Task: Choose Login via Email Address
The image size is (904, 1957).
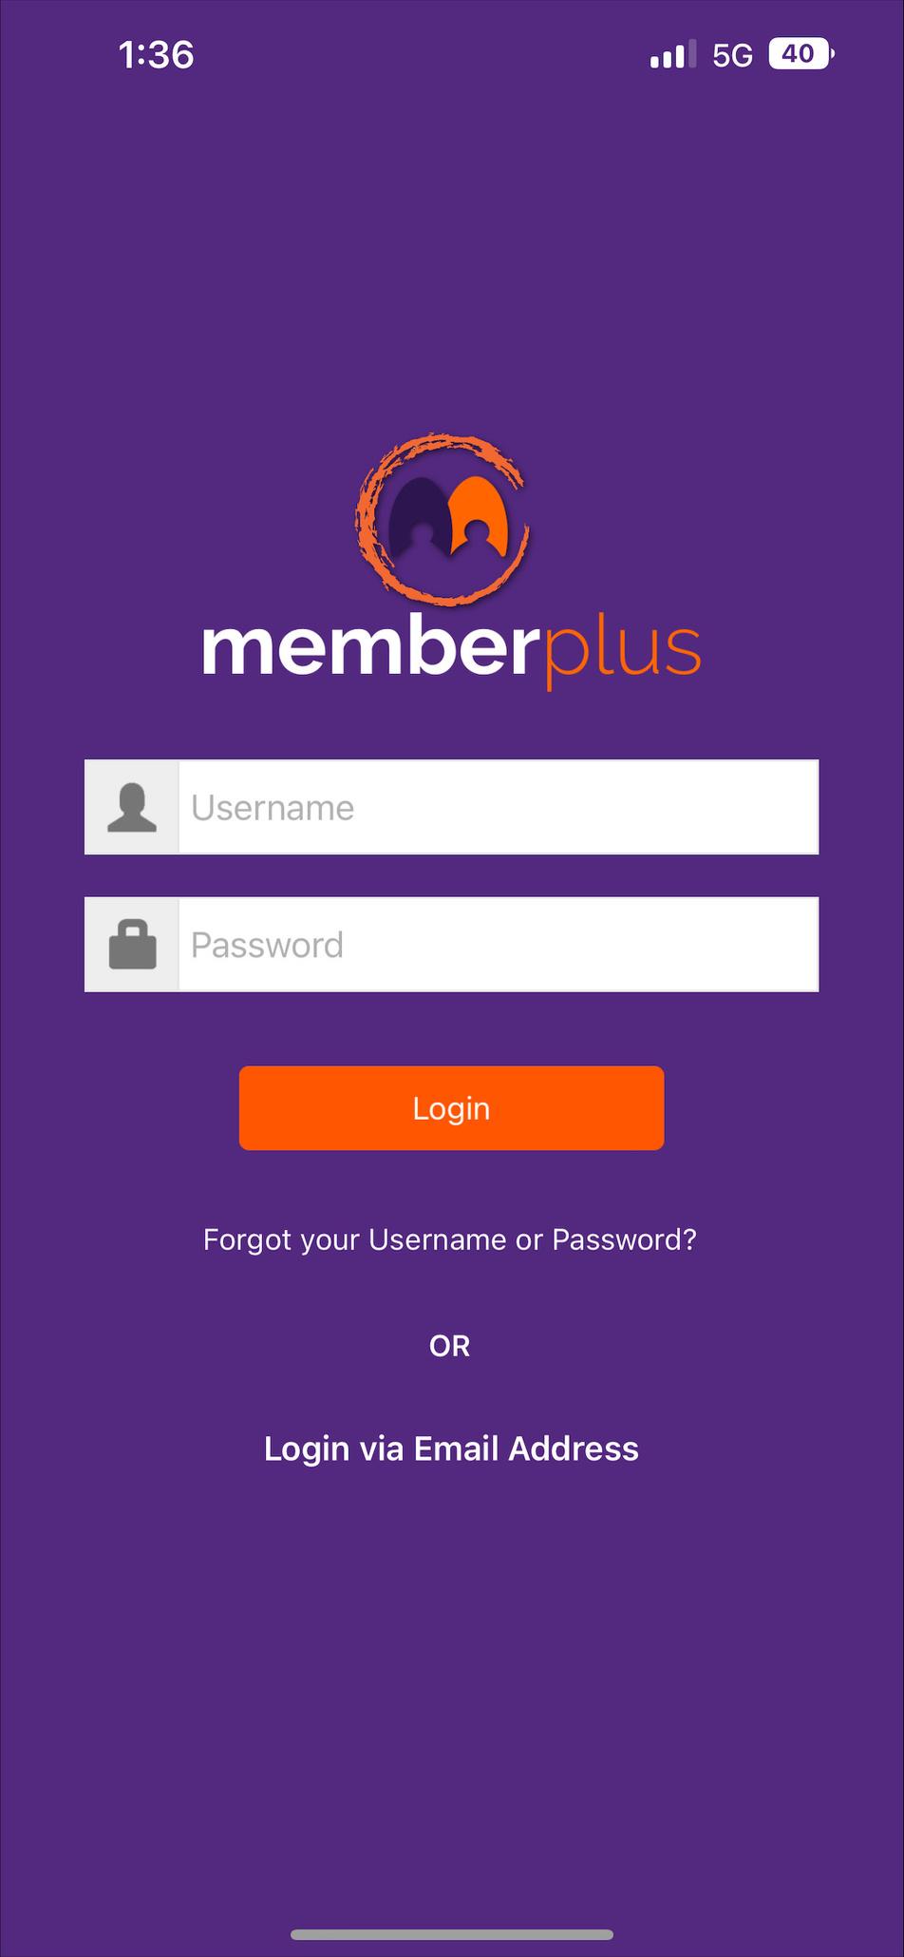Action: 451,1449
